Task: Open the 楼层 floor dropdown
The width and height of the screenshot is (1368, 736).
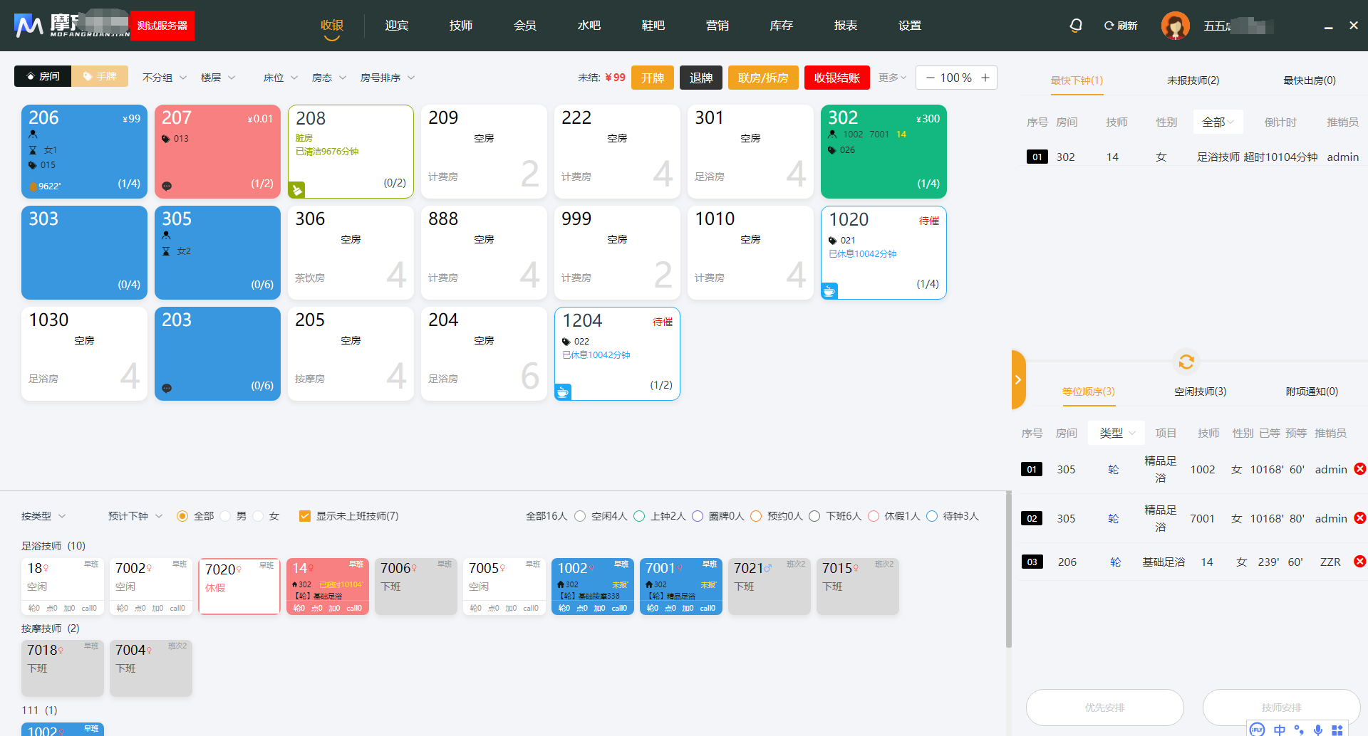Action: click(218, 78)
